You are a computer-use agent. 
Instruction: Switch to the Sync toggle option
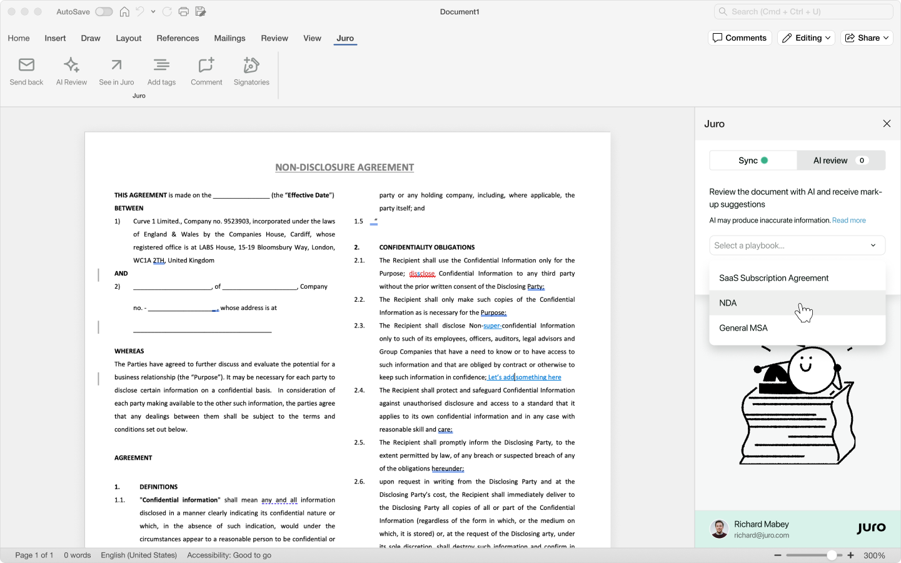pos(753,161)
